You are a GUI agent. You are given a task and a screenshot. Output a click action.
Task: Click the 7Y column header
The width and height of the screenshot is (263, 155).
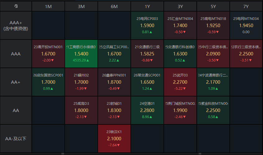click(x=246, y=7)
